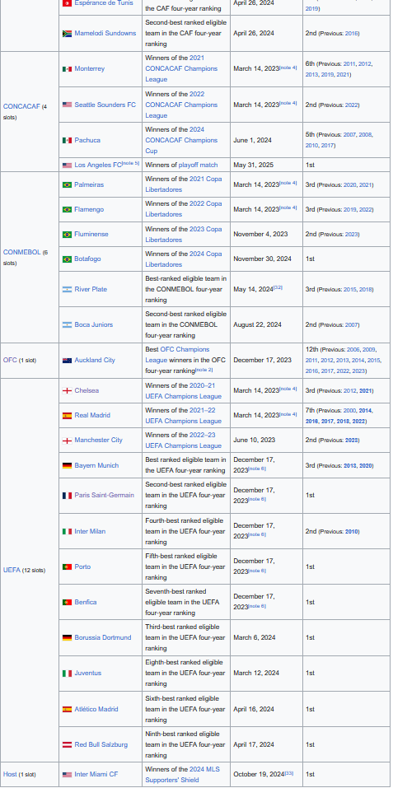Screen dimensions: 393x788
Task: Open the UEFA confederation link
Action: click(12, 570)
